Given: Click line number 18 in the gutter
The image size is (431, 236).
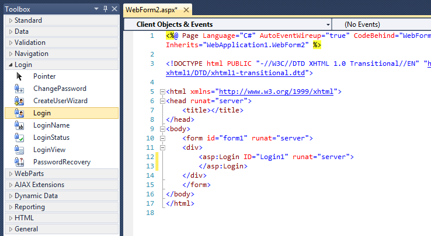Looking at the screenshot, I should click(x=150, y=213).
